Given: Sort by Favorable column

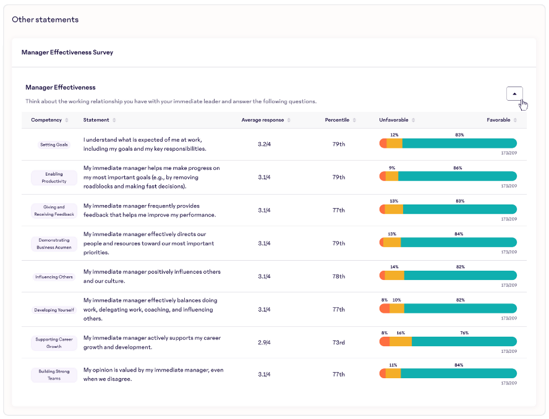Looking at the screenshot, I should 515,120.
